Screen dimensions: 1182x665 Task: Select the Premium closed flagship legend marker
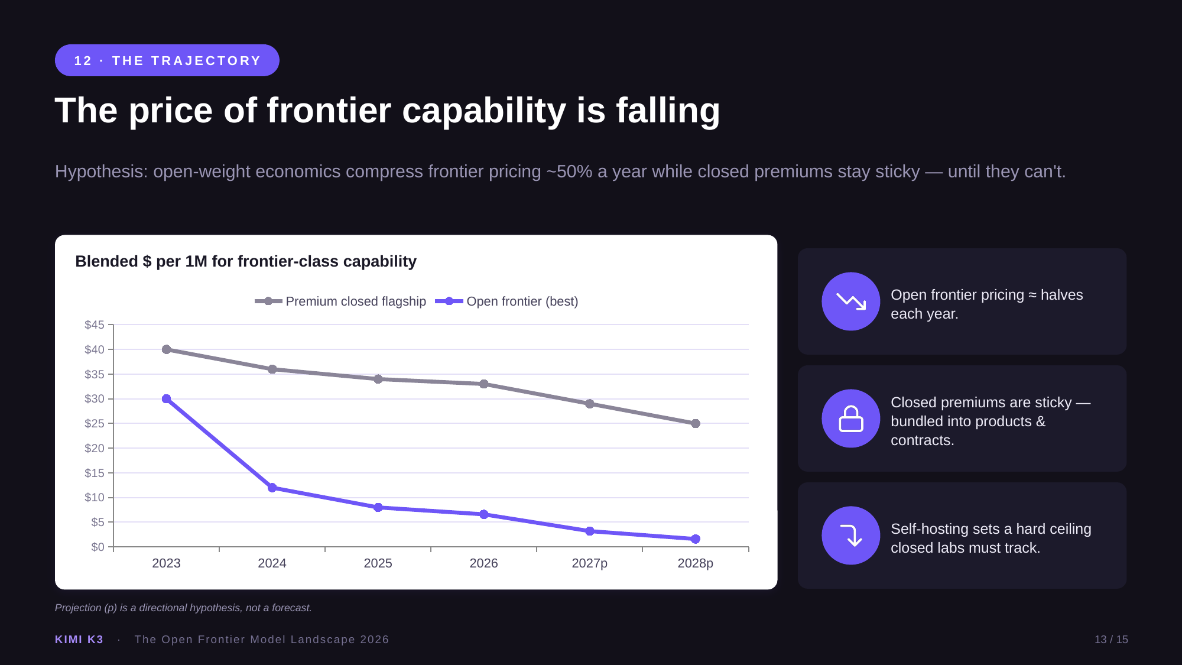tap(268, 301)
